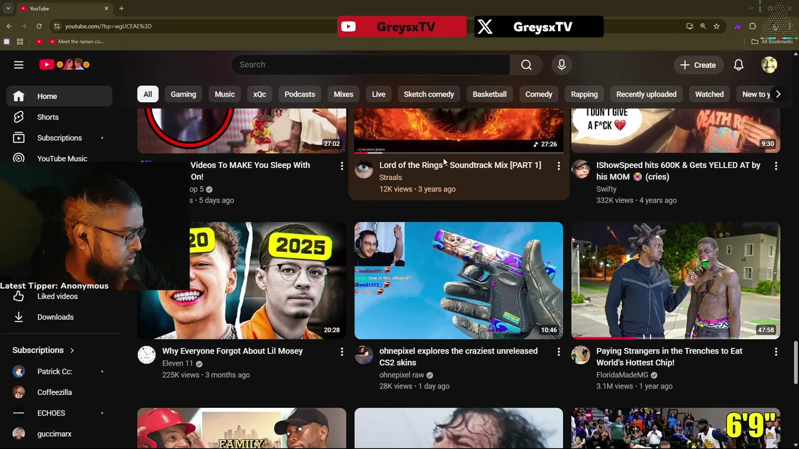Open options for Paying Strangers video
799x449 pixels.
(x=776, y=352)
